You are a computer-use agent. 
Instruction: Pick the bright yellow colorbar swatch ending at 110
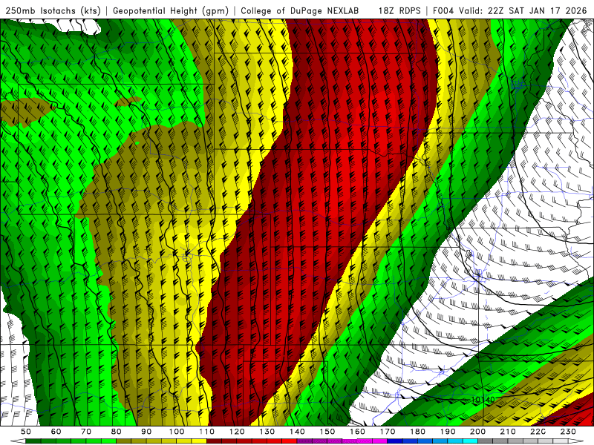pyautogui.click(x=199, y=441)
